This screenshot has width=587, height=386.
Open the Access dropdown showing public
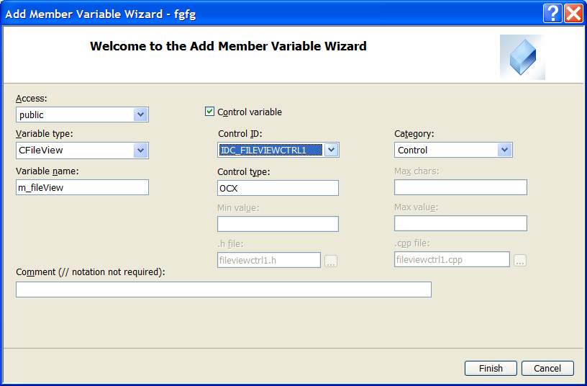coord(141,115)
